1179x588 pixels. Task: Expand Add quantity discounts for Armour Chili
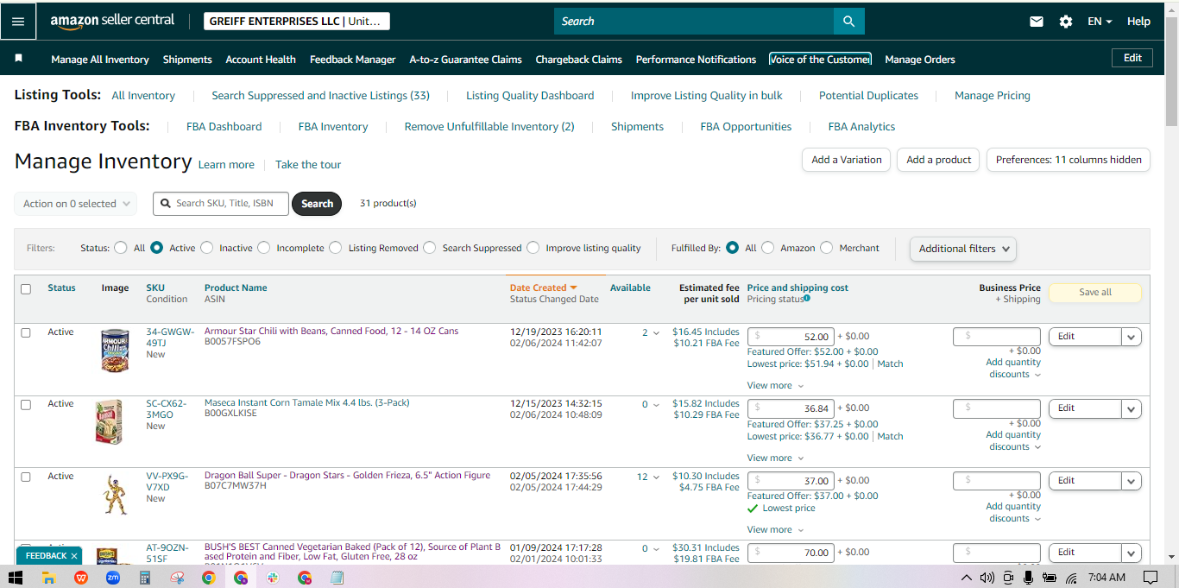pos(1013,369)
